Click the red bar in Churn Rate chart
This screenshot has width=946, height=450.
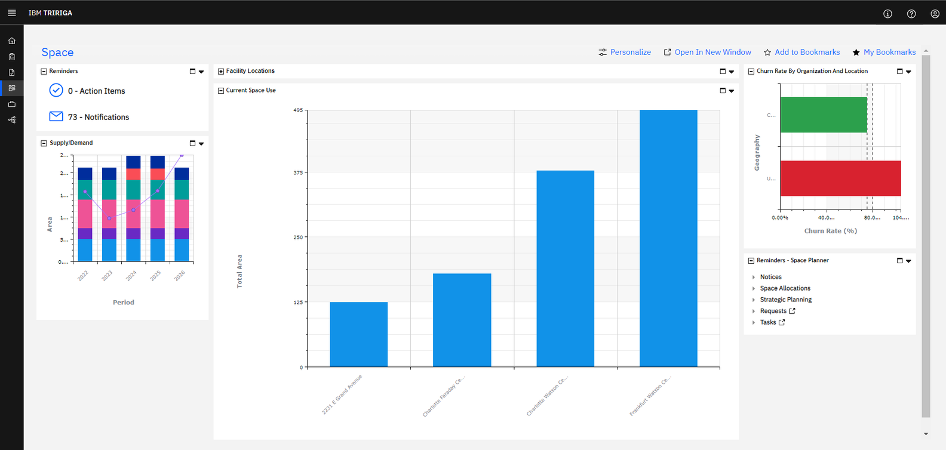click(840, 178)
